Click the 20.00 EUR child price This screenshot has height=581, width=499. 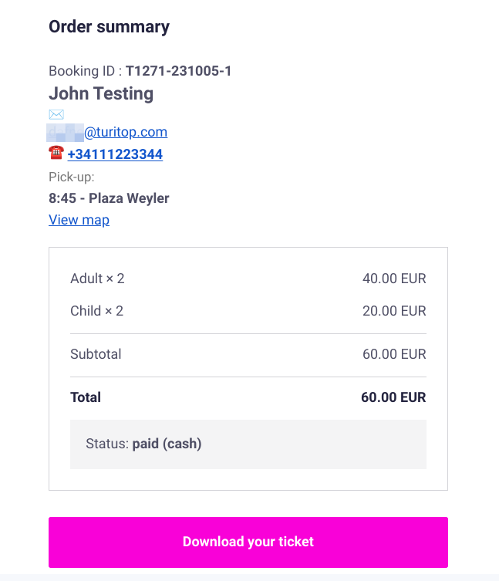coord(393,311)
